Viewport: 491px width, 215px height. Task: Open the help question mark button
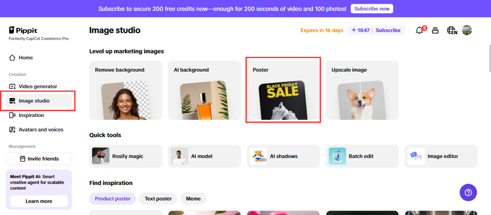(468, 192)
